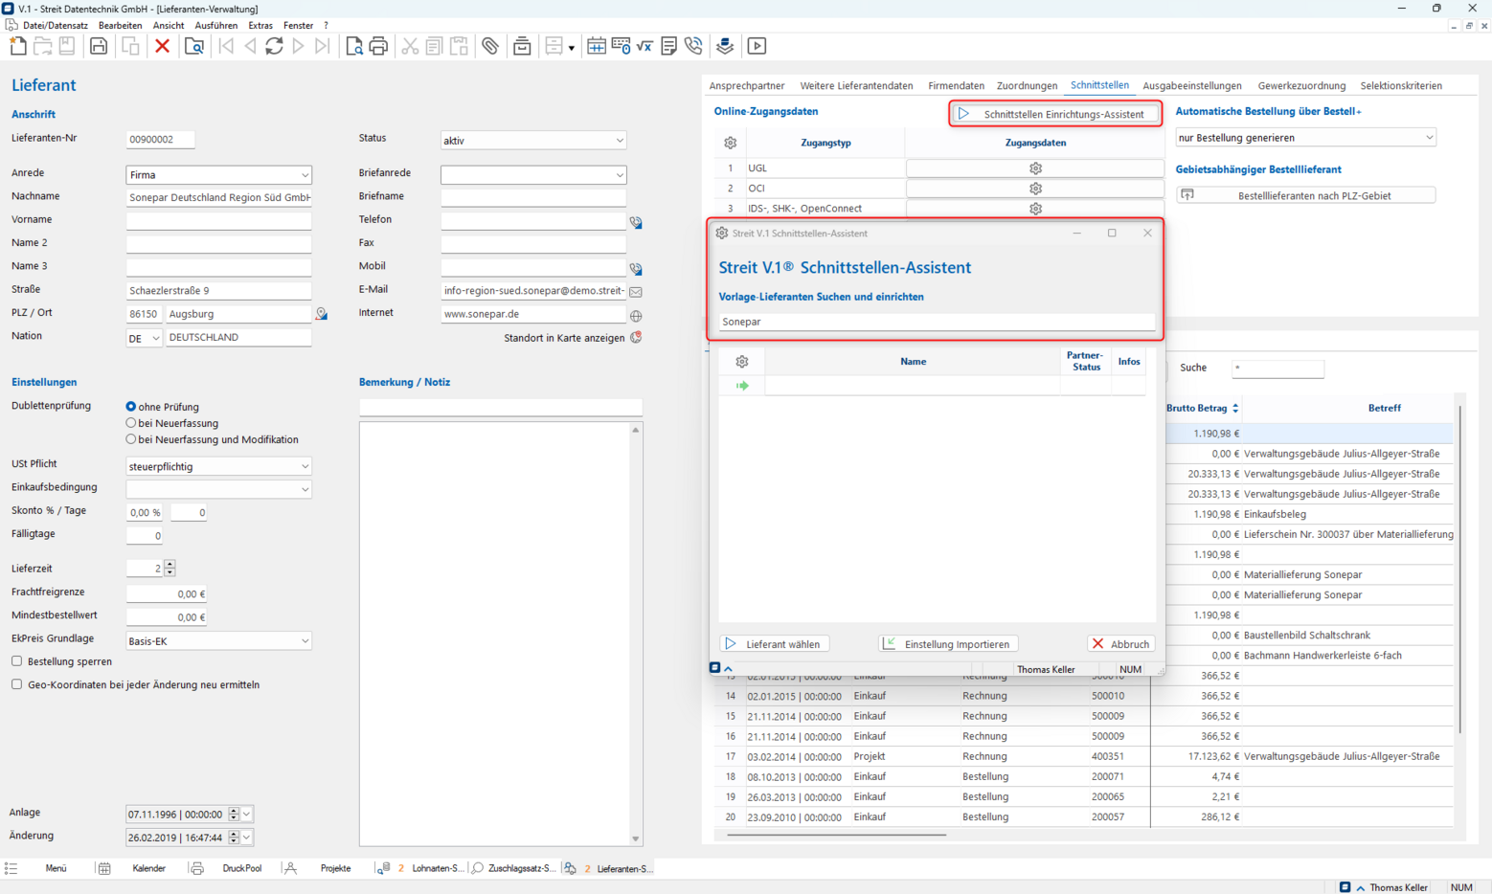Click the map pin icon beside Standort in Karte anzeigen
The width and height of the screenshot is (1492, 894).
coord(636,338)
